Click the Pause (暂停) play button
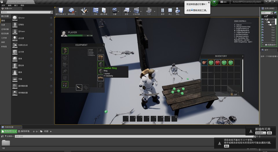 (x=162, y=11)
